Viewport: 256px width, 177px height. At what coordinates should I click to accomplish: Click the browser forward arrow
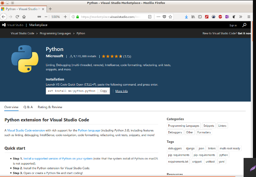(10, 17)
